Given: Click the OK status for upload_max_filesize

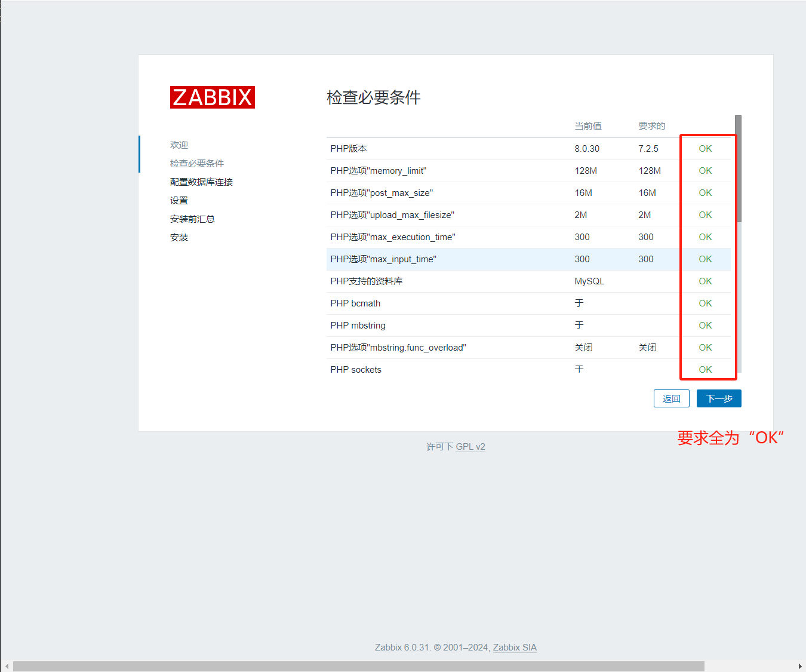Looking at the screenshot, I should [705, 215].
